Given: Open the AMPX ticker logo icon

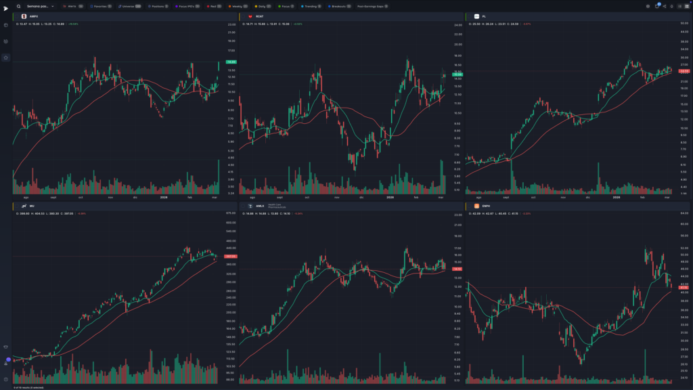Looking at the screenshot, I should (24, 16).
